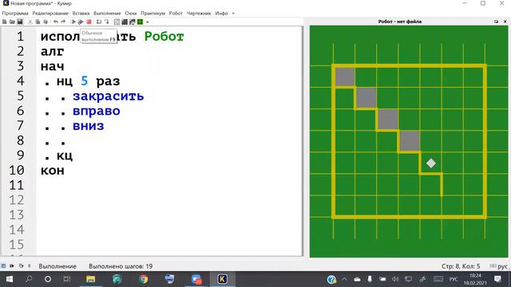Open Windows Start menu

pyautogui.click(x=9, y=279)
